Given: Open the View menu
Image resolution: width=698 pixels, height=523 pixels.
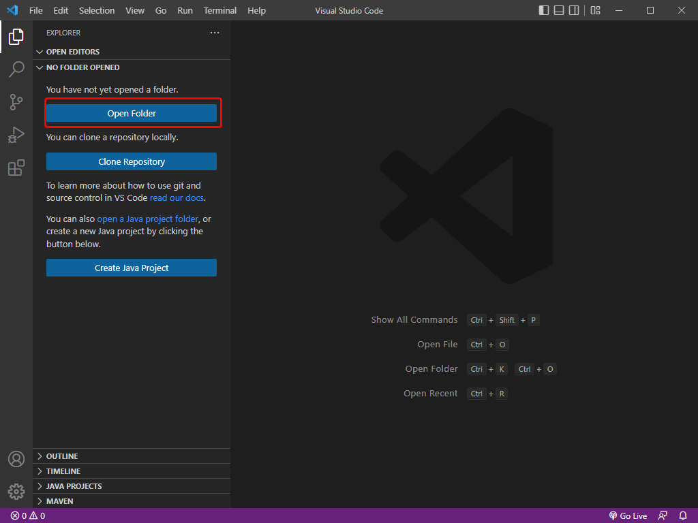Looking at the screenshot, I should tap(135, 10).
